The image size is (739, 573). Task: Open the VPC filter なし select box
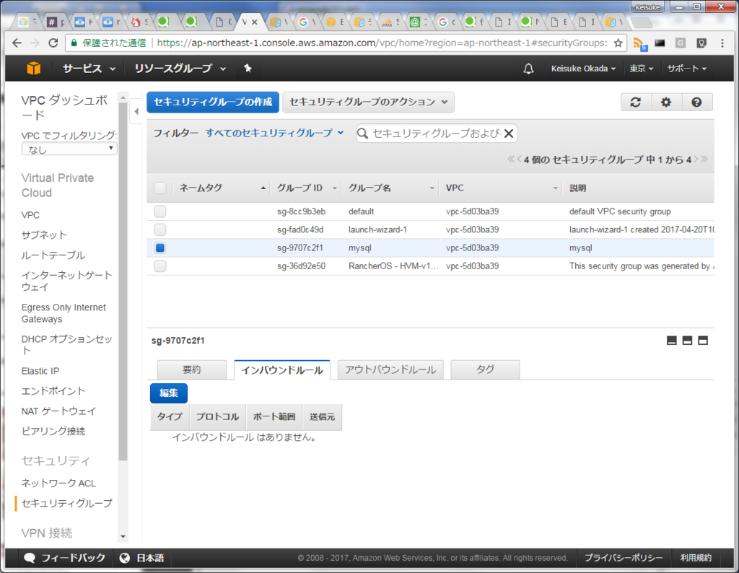(x=69, y=149)
